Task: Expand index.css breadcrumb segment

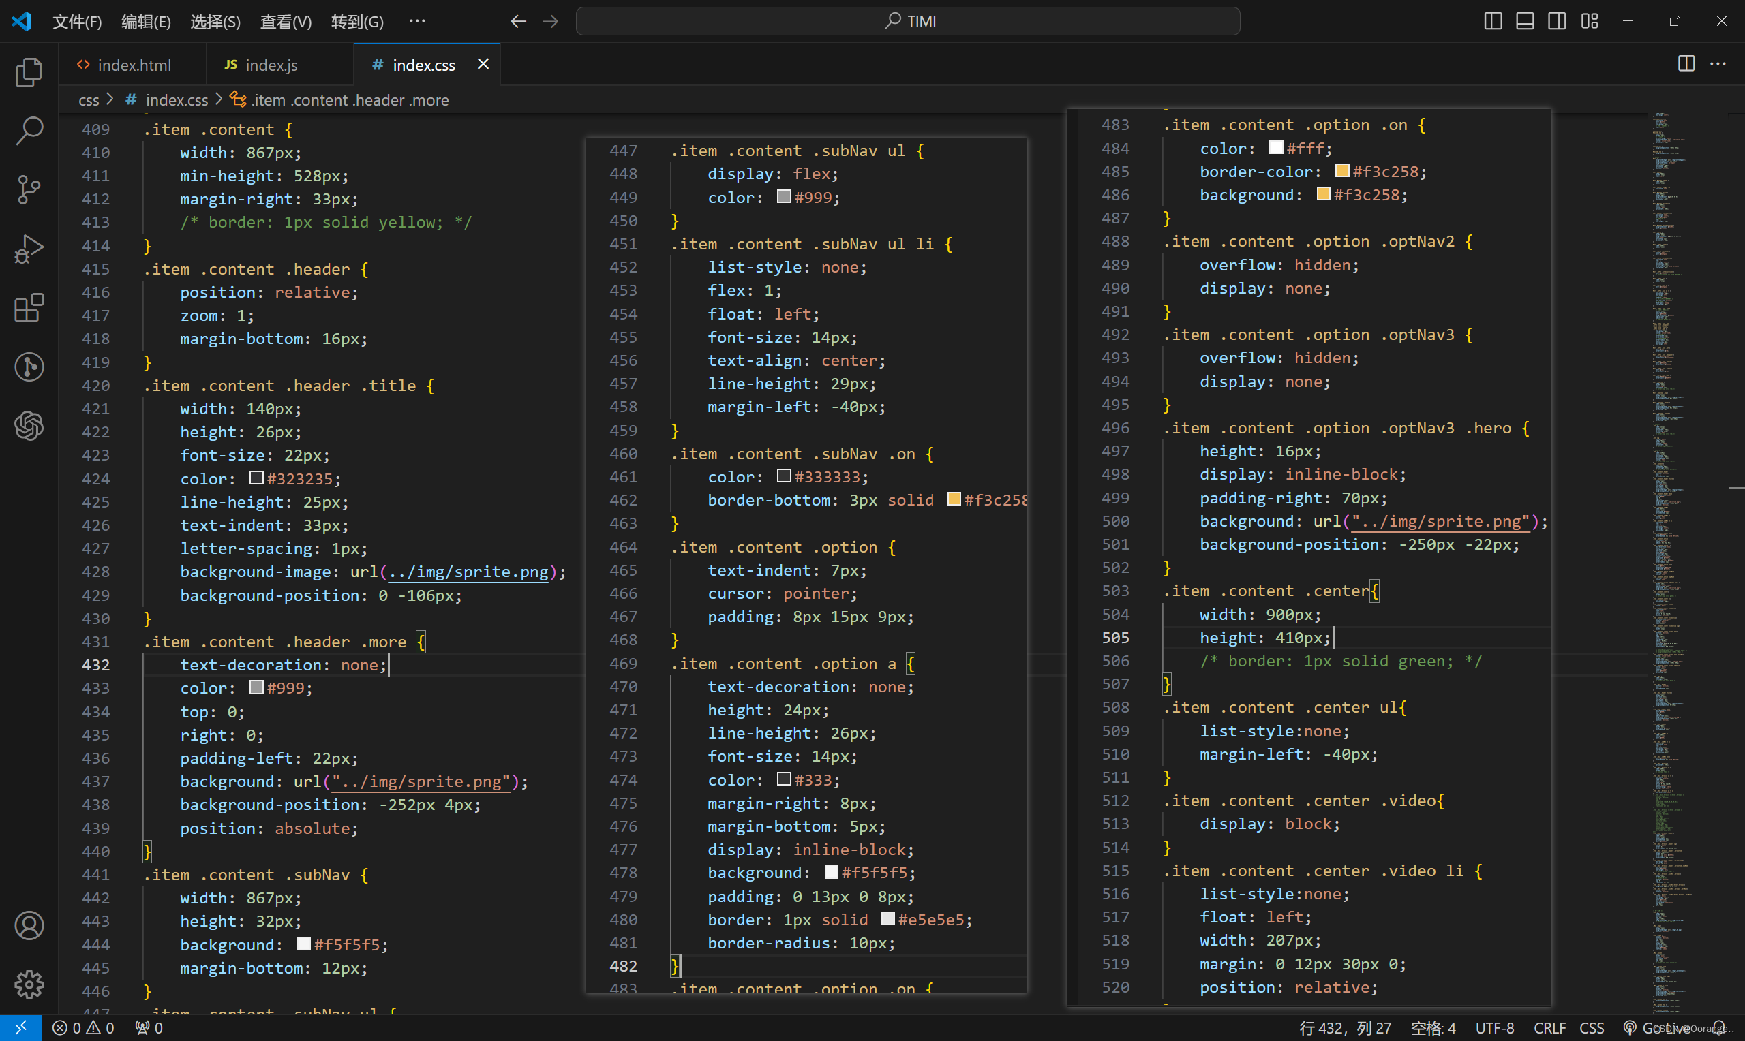Action: click(x=176, y=100)
